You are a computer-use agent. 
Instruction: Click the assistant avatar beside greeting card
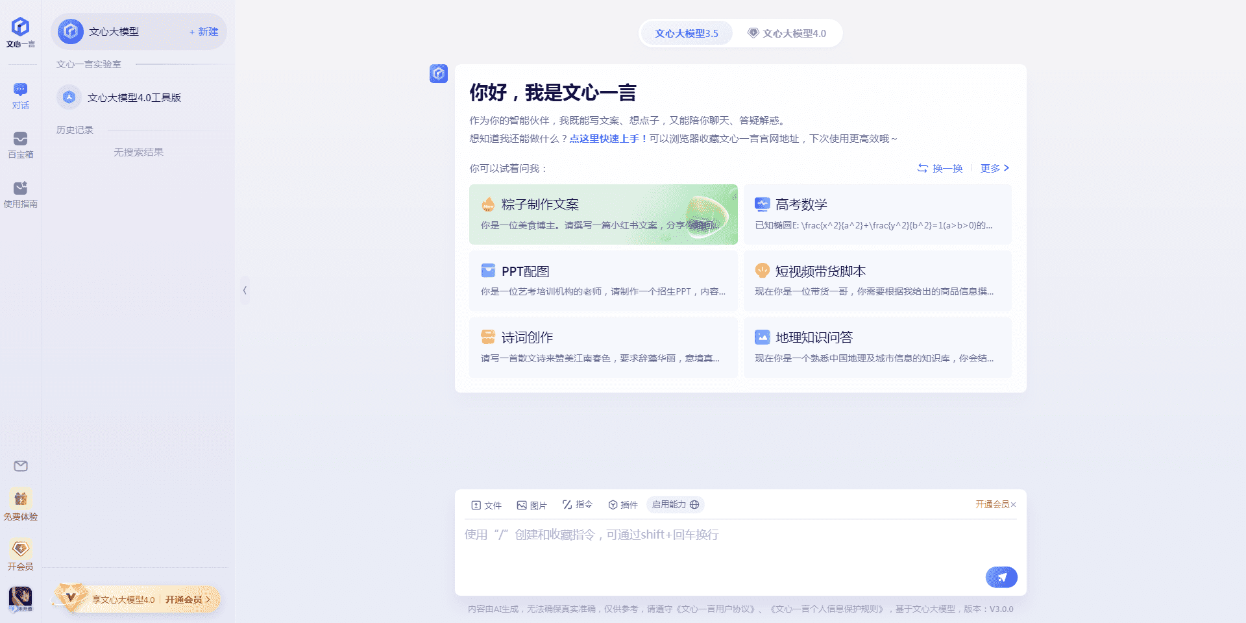pyautogui.click(x=439, y=73)
